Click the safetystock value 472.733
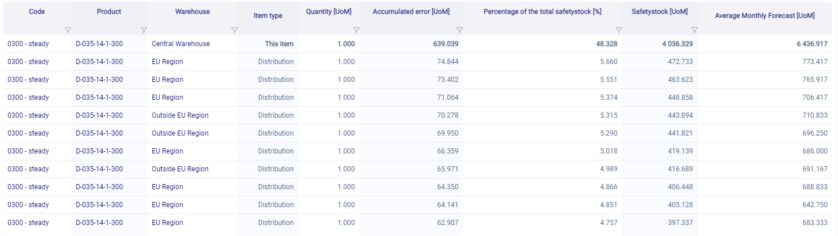Viewport: 838px width, 236px height. (x=679, y=62)
